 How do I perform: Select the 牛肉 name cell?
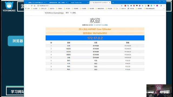point(68,64)
